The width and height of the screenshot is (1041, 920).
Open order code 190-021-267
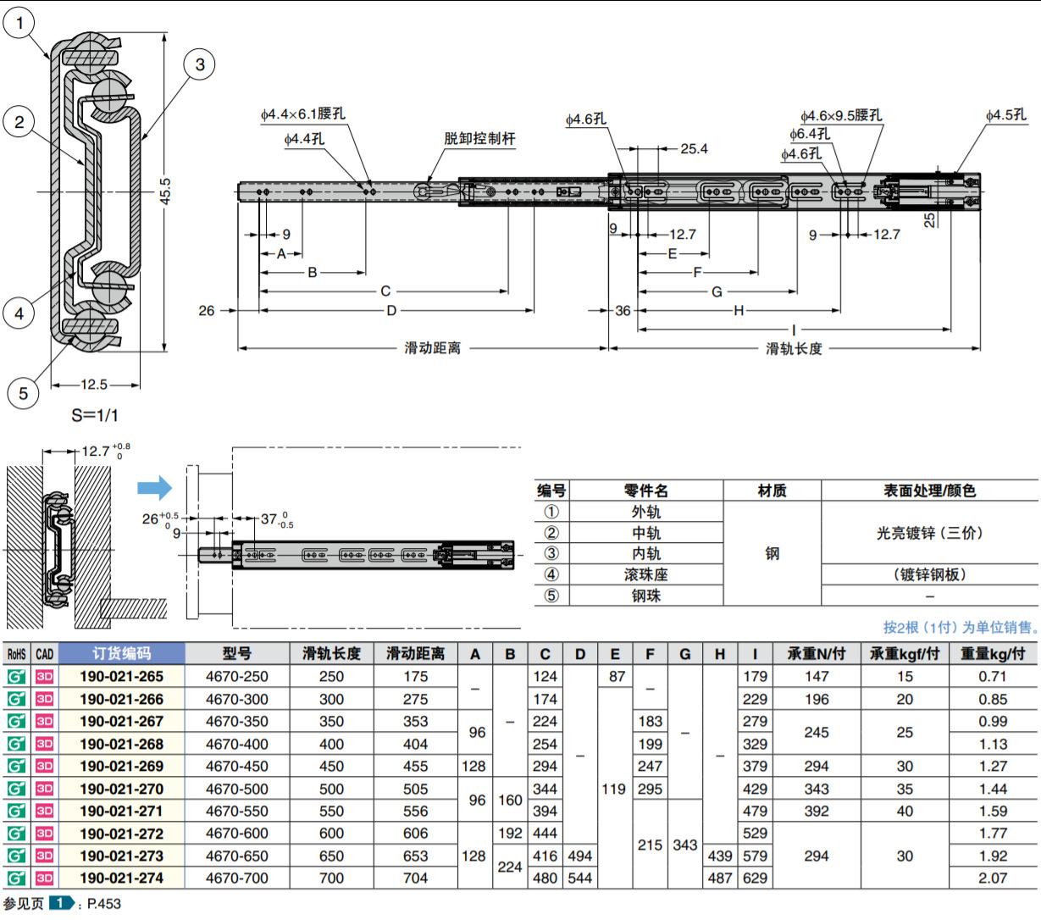[122, 722]
